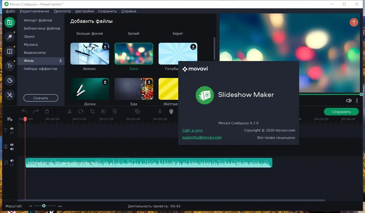Image resolution: width=365 pixels, height=213 pixels.
Task: Click the timeline zoom slider at the bottom
Action: 44,206
